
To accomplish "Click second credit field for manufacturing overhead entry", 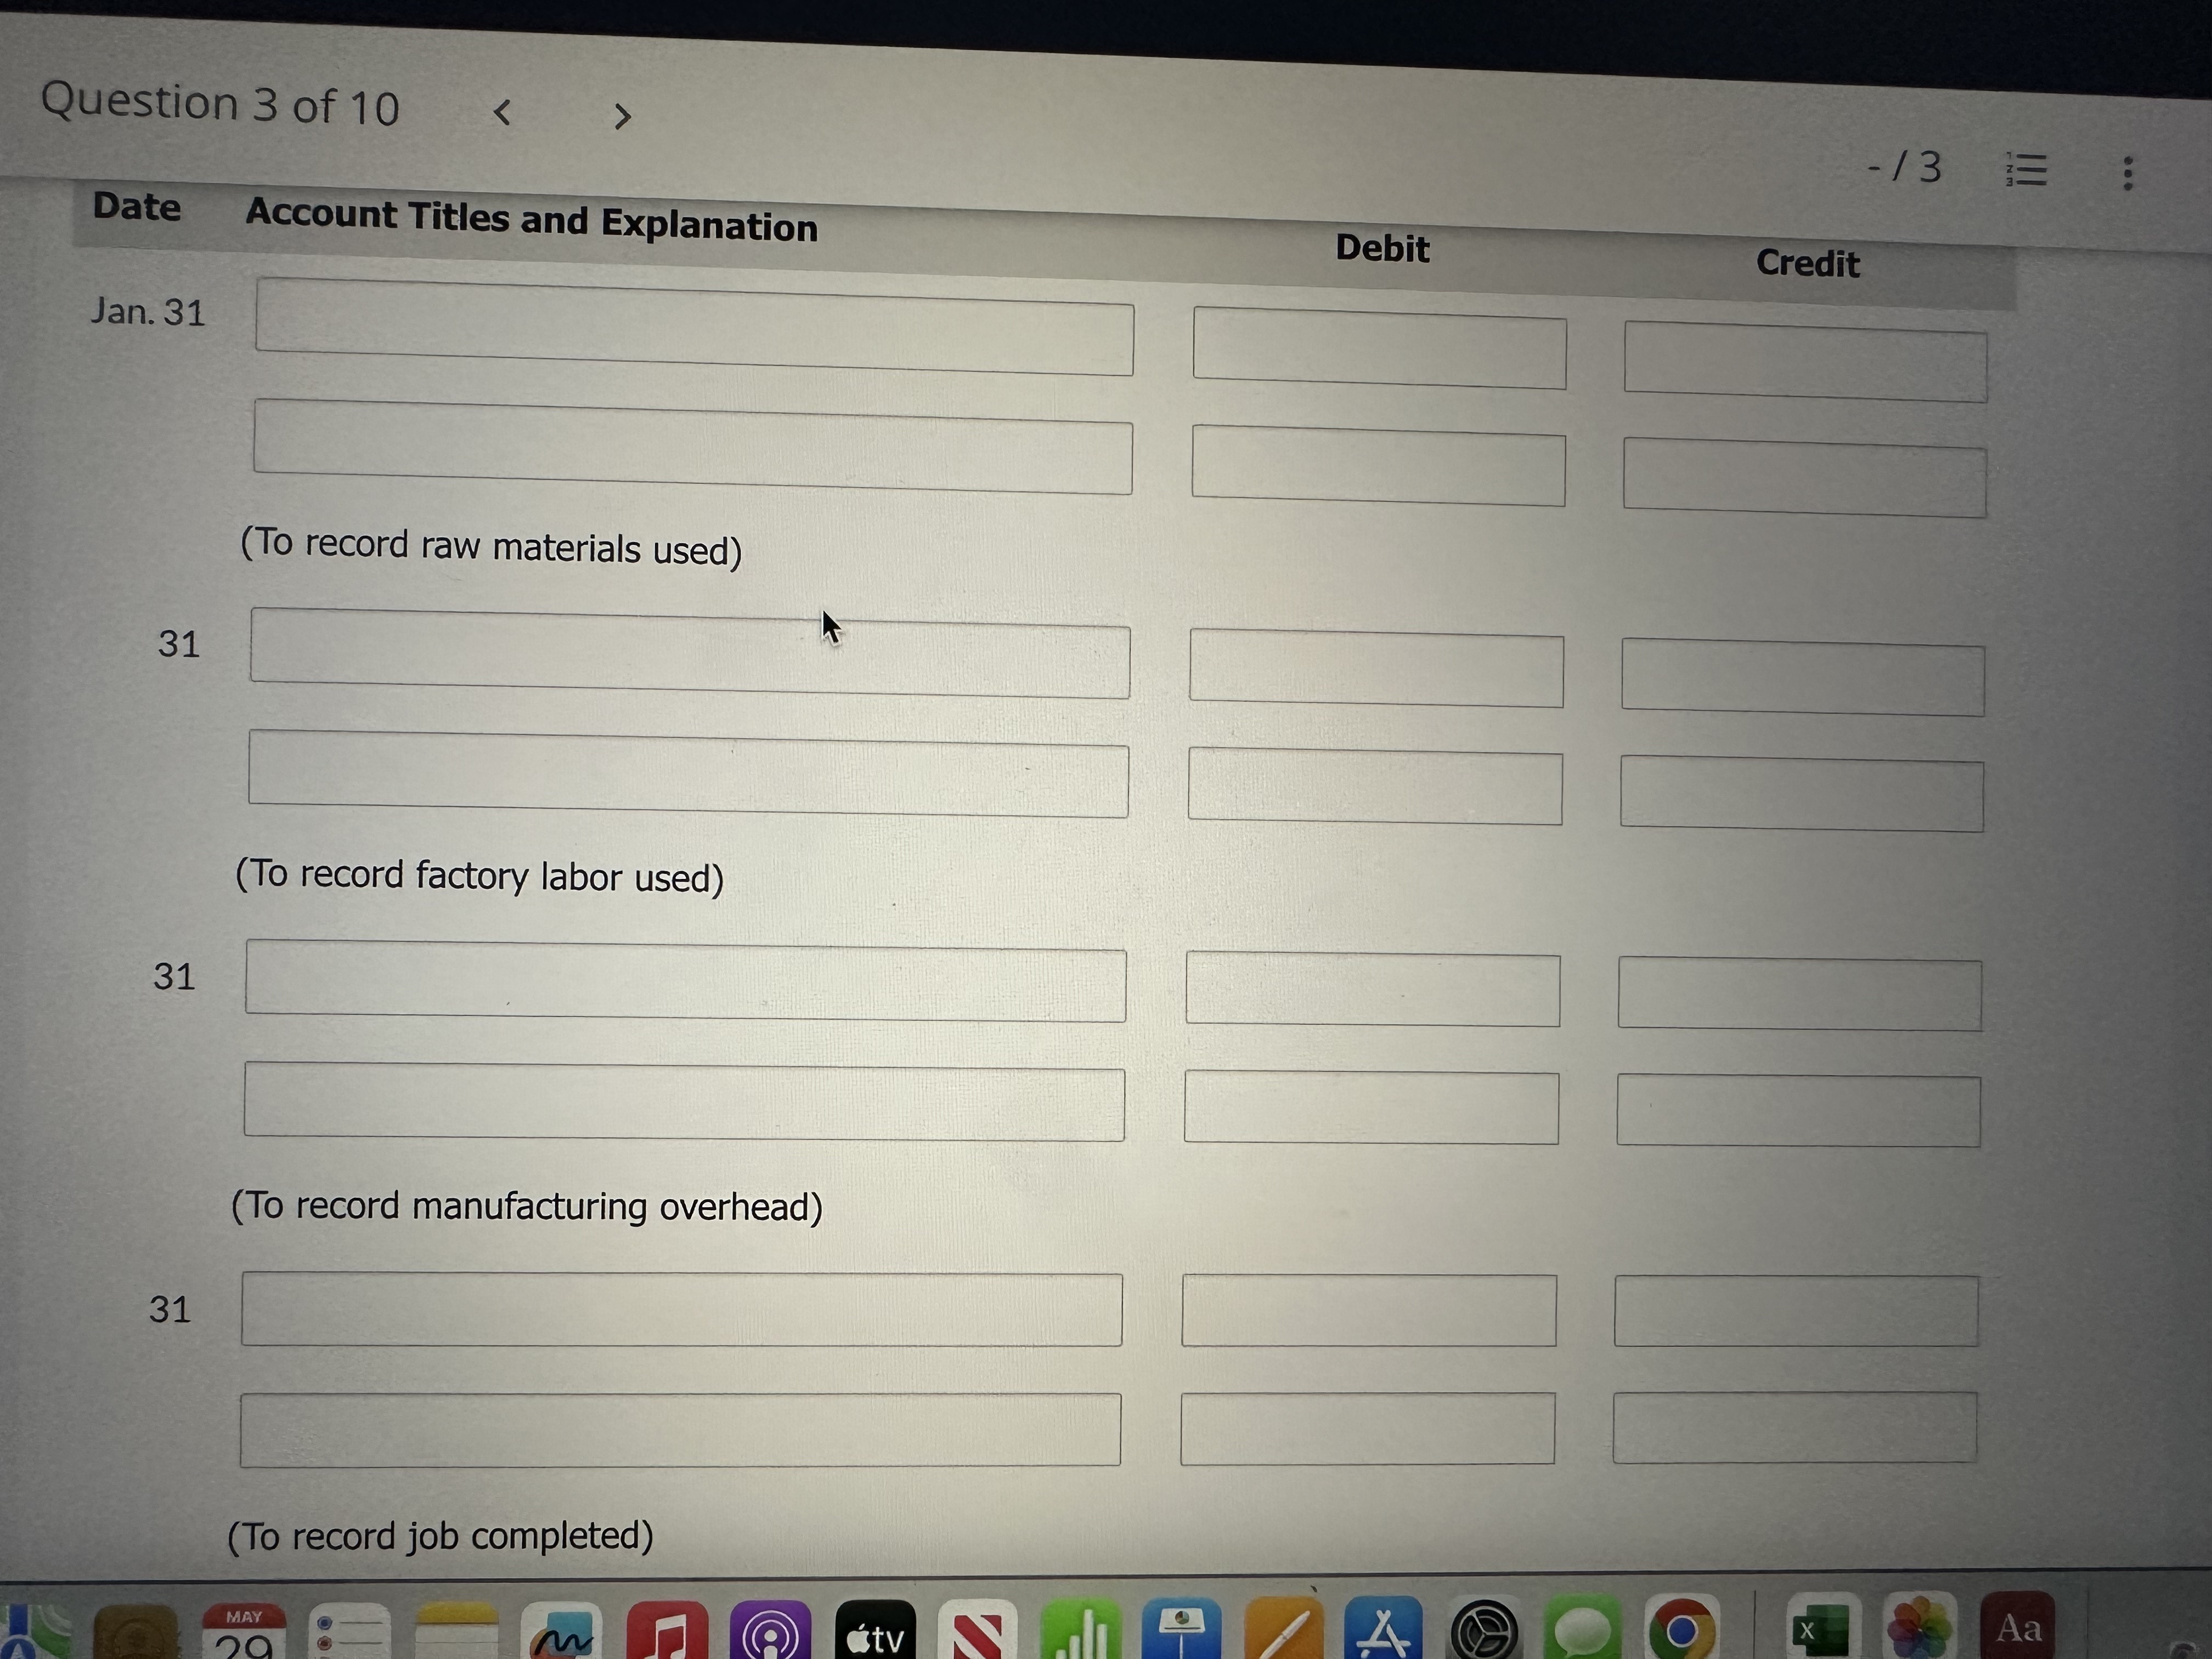I will point(1798,1110).
